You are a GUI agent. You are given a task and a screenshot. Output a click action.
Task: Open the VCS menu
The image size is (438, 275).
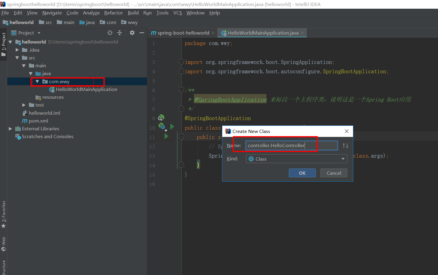coord(178,13)
